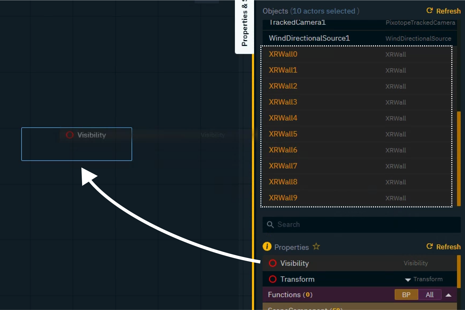Click red circle icon beside Transform property
The height and width of the screenshot is (310, 465).
[x=272, y=279]
